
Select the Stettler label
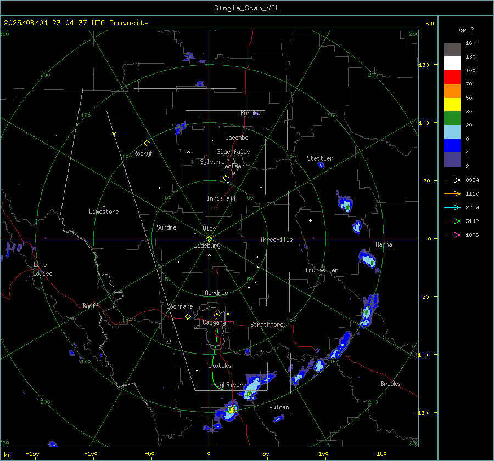click(x=320, y=158)
